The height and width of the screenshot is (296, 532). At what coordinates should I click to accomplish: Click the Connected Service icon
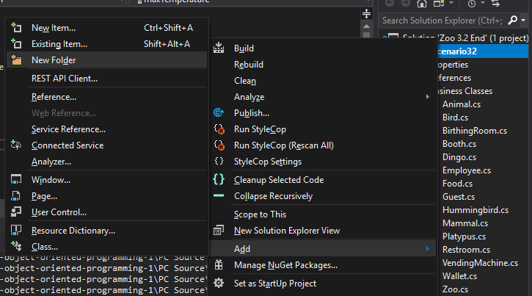16,145
